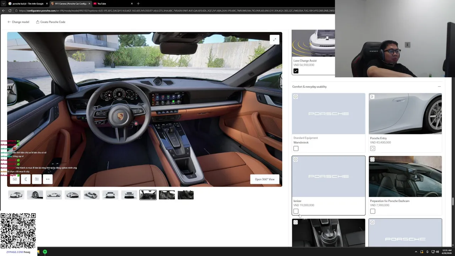Screen dimensions: 455x256
Task: Select the front three-quarter exterior thumbnail
Action: pyautogui.click(x=16, y=195)
